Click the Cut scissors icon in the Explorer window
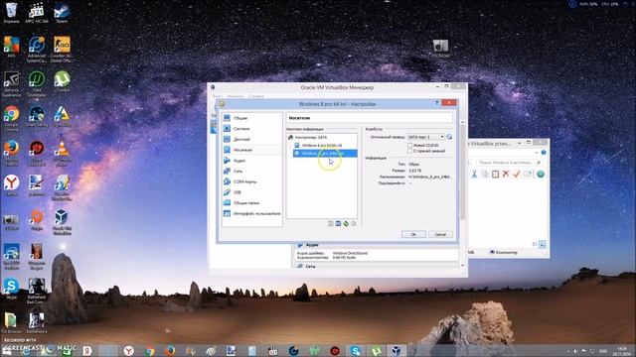Viewport: 636px width, 357px height. [x=474, y=175]
